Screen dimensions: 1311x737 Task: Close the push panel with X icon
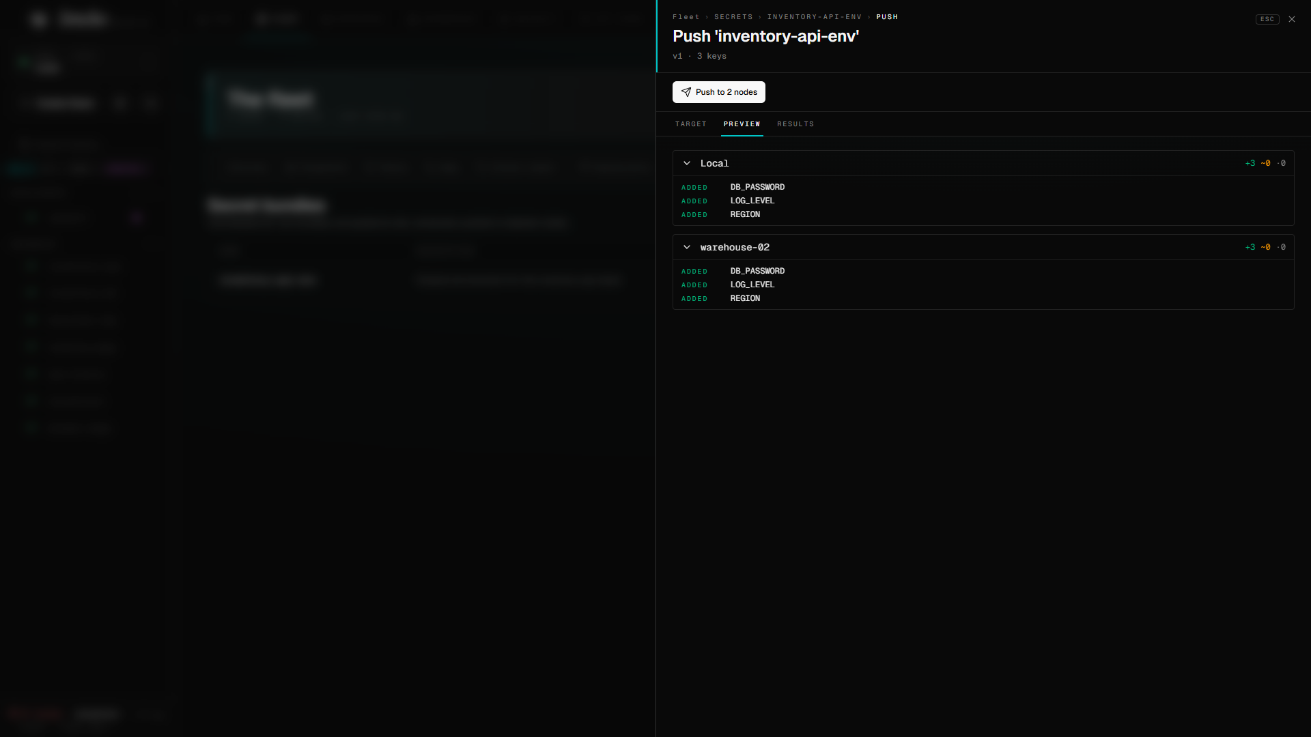1292,19
